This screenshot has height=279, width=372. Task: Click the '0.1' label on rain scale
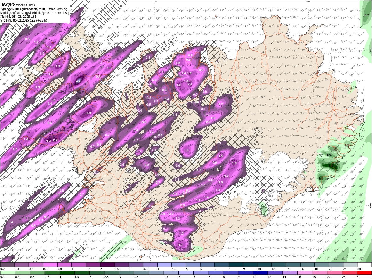(2, 277)
